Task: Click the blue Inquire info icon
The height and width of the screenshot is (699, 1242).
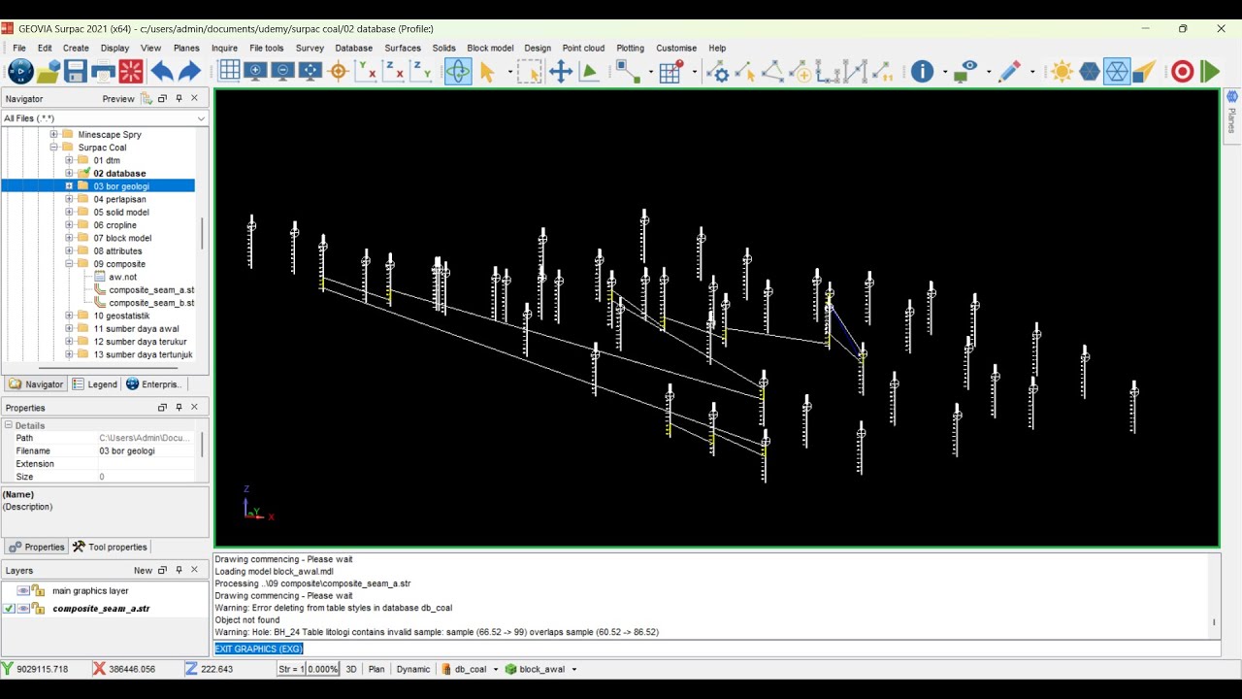Action: click(x=922, y=71)
